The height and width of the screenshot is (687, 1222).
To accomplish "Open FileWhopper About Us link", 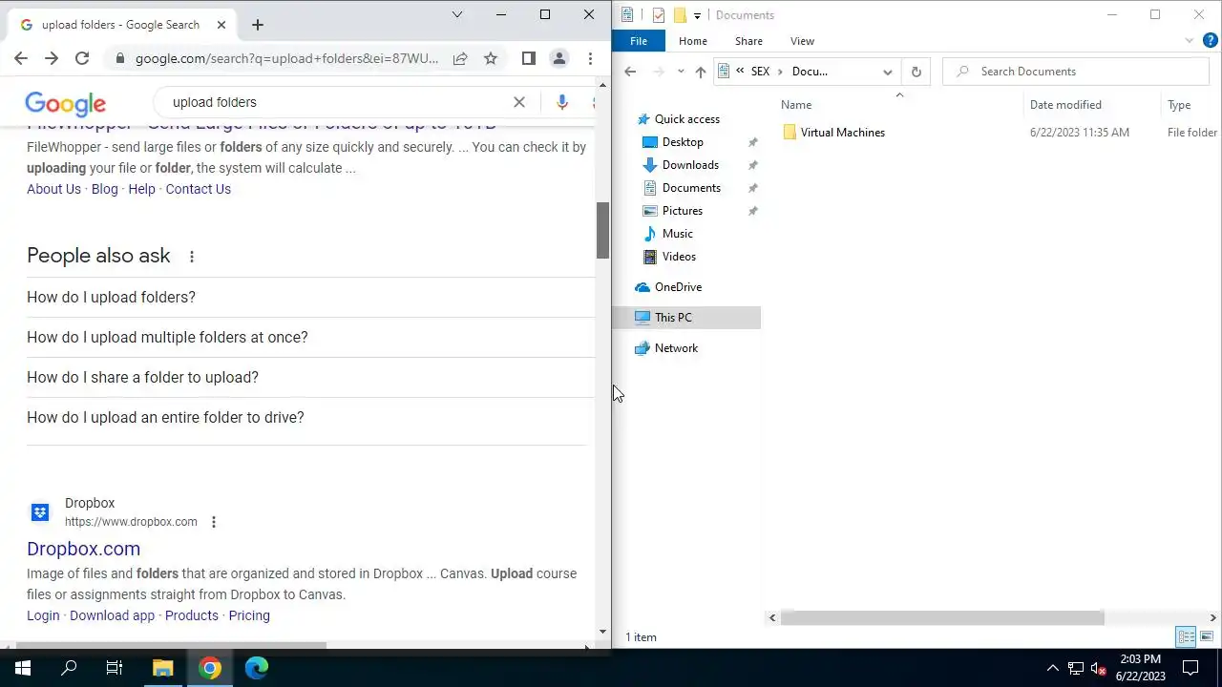I will pos(53,189).
